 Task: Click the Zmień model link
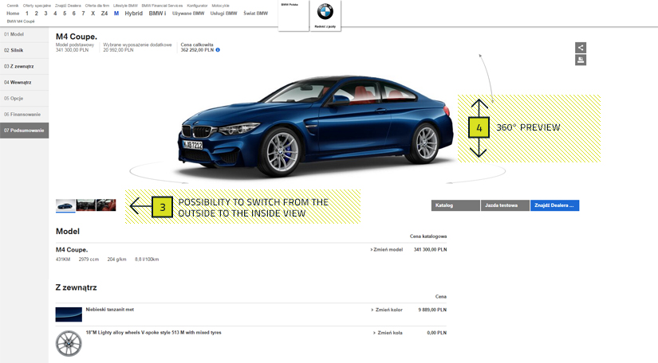[387, 249]
